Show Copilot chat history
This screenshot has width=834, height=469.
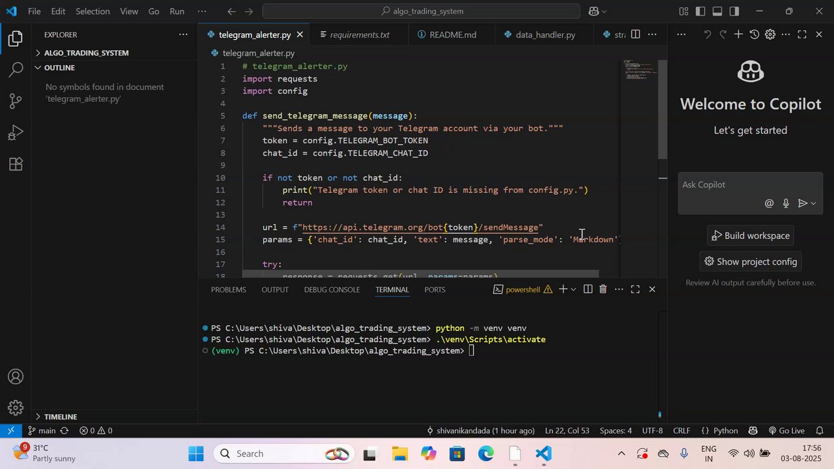click(755, 35)
